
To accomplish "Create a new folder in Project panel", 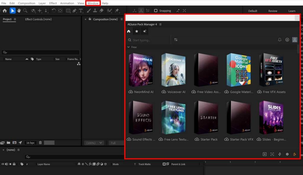I will (8, 143).
